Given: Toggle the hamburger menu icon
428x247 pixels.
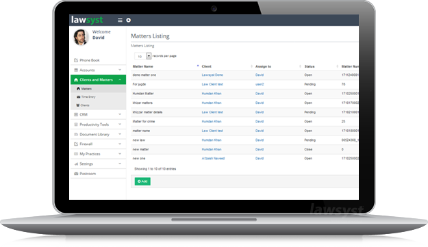Looking at the screenshot, I should 120,20.
